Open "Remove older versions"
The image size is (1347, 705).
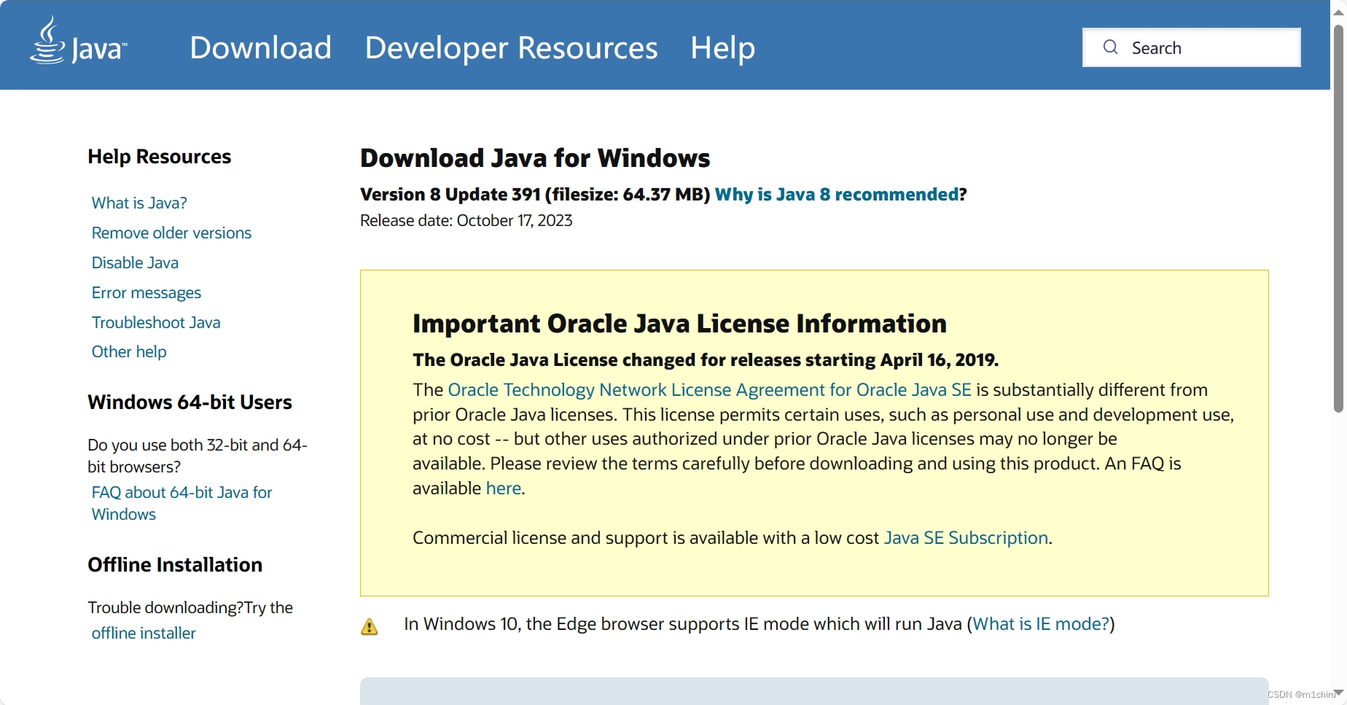[171, 233]
